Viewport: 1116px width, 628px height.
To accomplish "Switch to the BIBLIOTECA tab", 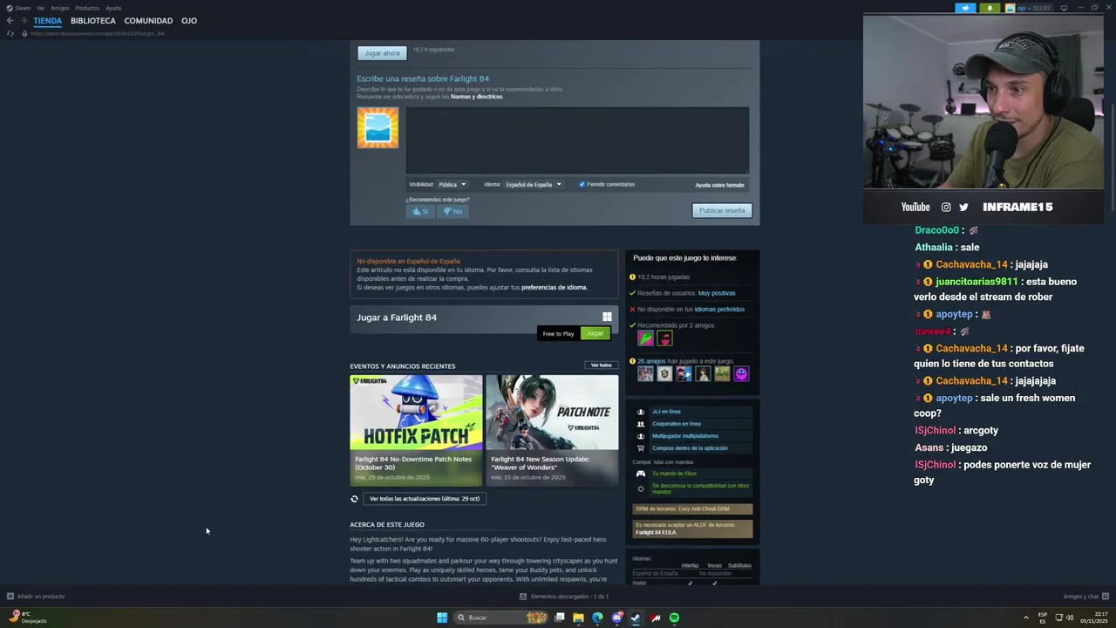I will (x=92, y=20).
